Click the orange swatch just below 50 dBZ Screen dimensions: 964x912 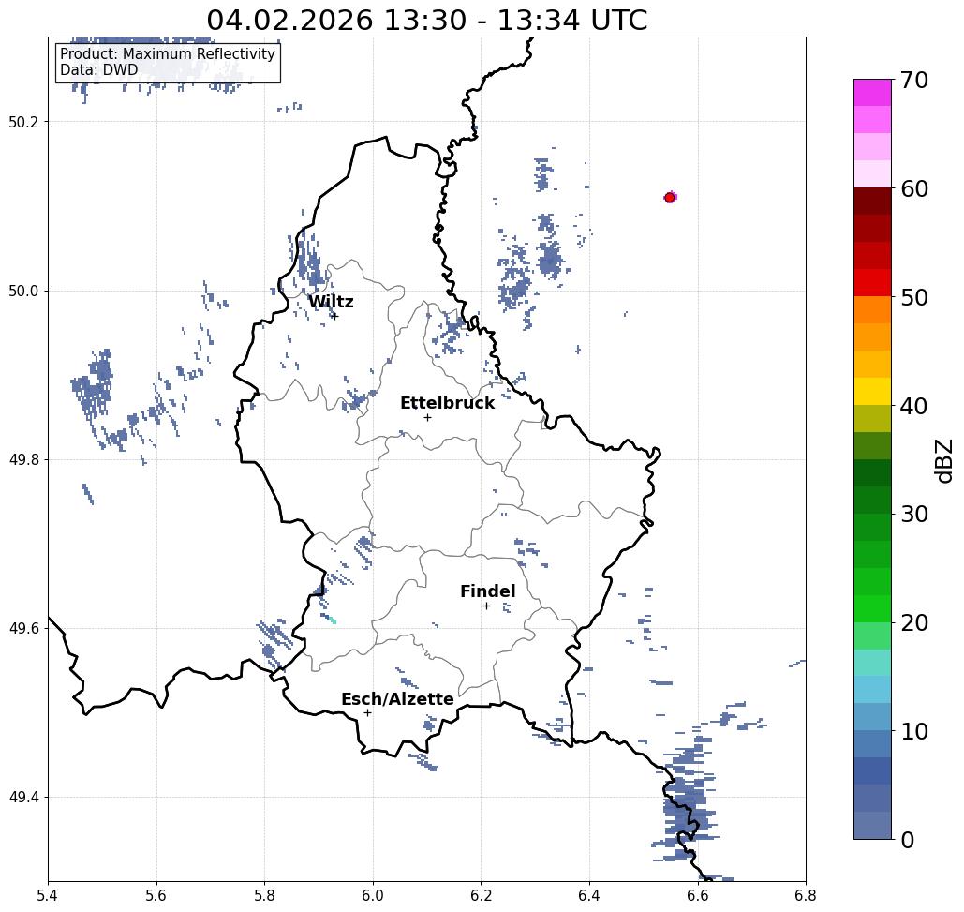click(872, 310)
